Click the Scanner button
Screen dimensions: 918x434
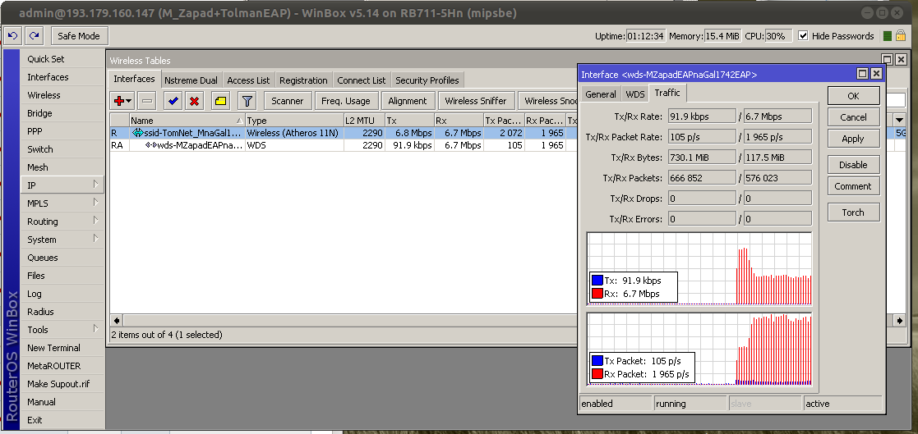coord(288,101)
